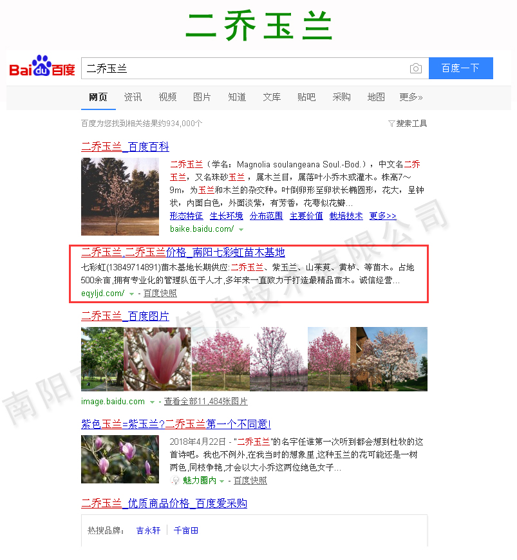Open the 形态特征 sub-link
This screenshot has width=517, height=560.
(186, 216)
